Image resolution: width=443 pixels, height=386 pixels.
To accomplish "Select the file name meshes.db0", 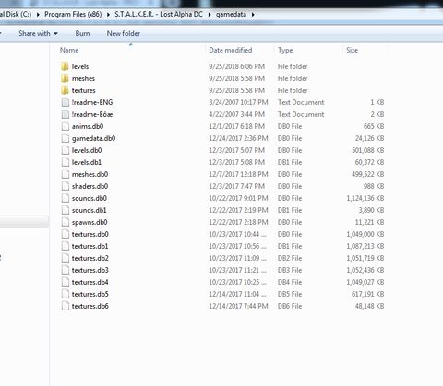I will tap(90, 174).
